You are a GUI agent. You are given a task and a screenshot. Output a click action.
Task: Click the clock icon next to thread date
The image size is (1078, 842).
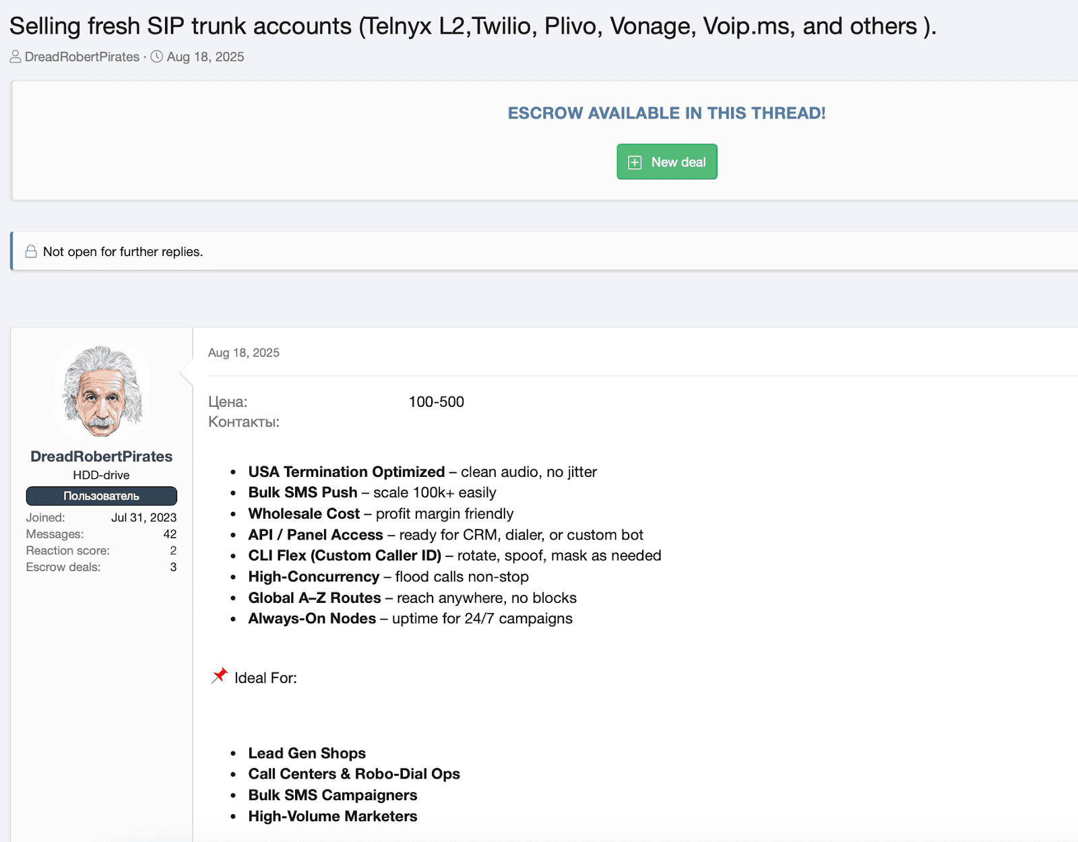157,57
